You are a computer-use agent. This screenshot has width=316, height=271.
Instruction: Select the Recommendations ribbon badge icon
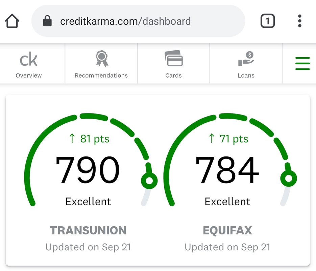coord(102,59)
